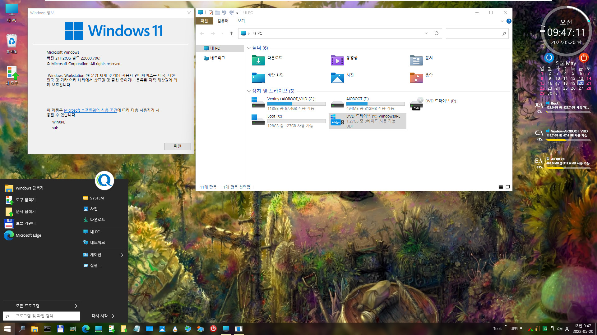Expand hidden Tools toolbar chevron on taskbar
Image resolution: width=597 pixels, height=335 pixels.
coord(506,325)
